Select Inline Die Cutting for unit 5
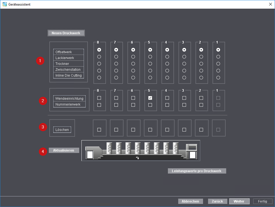This screenshot has width=275, height=207. [x=150, y=77]
